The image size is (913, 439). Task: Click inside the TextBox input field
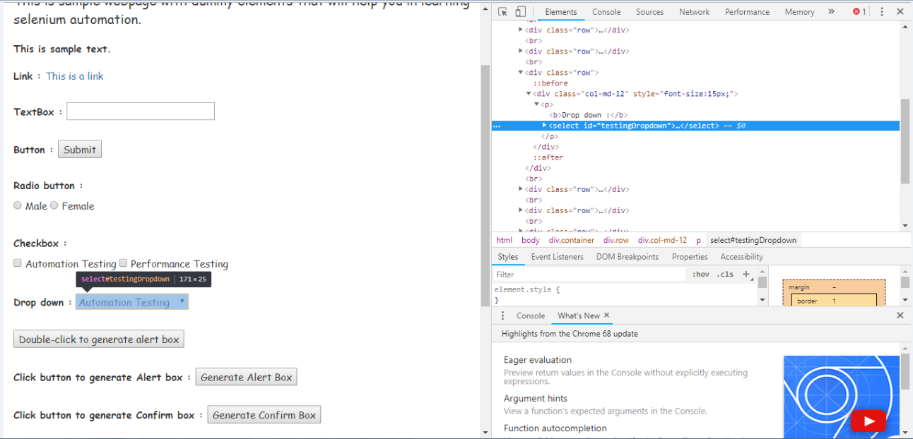140,111
